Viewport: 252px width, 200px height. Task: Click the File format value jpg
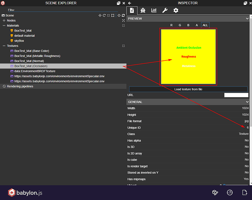pyautogui.click(x=246, y=121)
